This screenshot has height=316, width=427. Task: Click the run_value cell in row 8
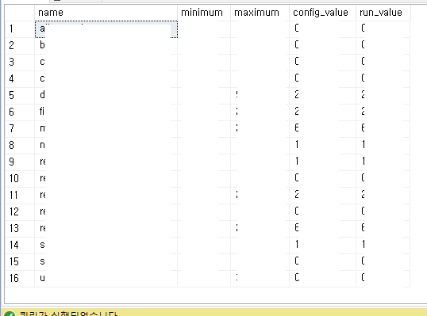[x=383, y=145]
